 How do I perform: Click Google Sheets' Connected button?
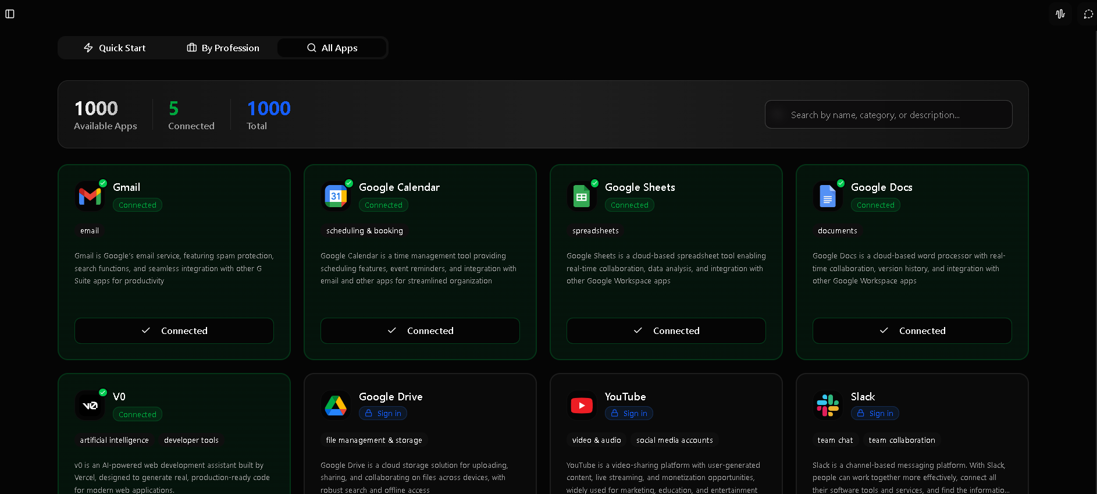click(x=666, y=330)
